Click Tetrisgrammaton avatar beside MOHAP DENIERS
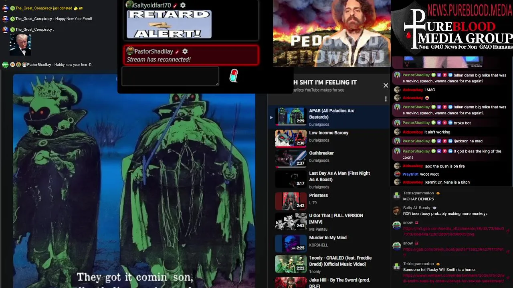 point(396,196)
